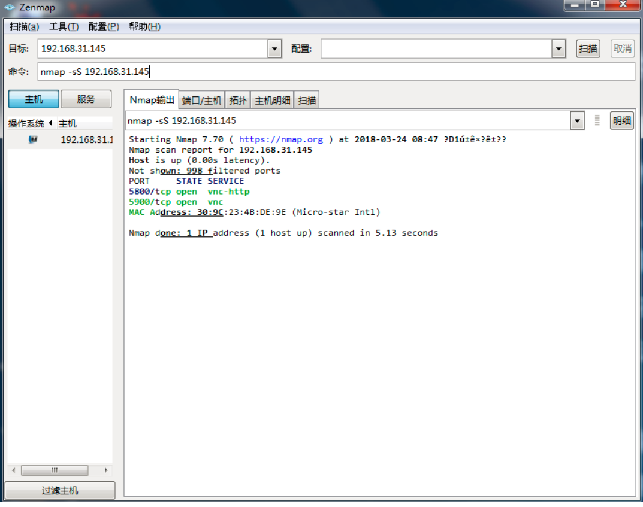Expand the 配置 profile dropdown
Viewport: 643px width, 507px height.
559,48
